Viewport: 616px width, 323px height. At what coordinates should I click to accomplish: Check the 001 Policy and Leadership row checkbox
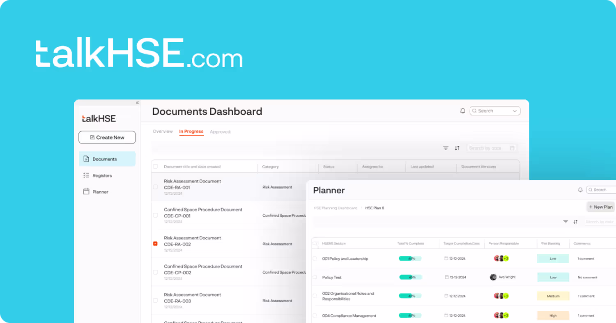[315, 259]
